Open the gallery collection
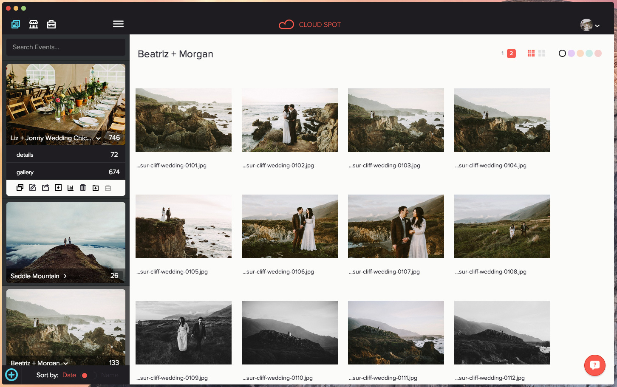617x387 pixels. coord(66,172)
